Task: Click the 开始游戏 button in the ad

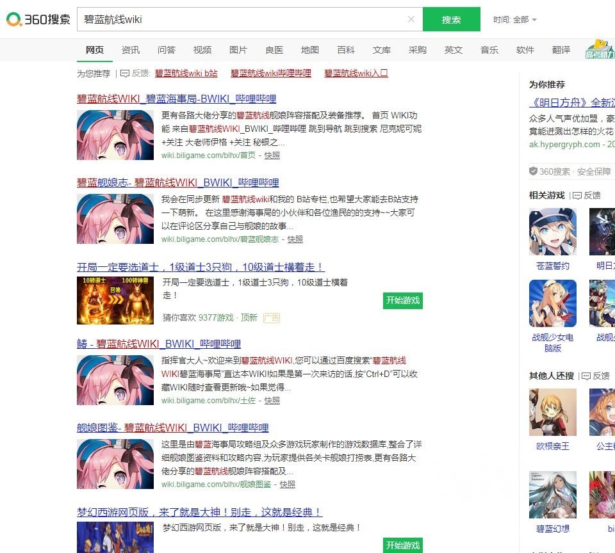Action: tap(402, 300)
